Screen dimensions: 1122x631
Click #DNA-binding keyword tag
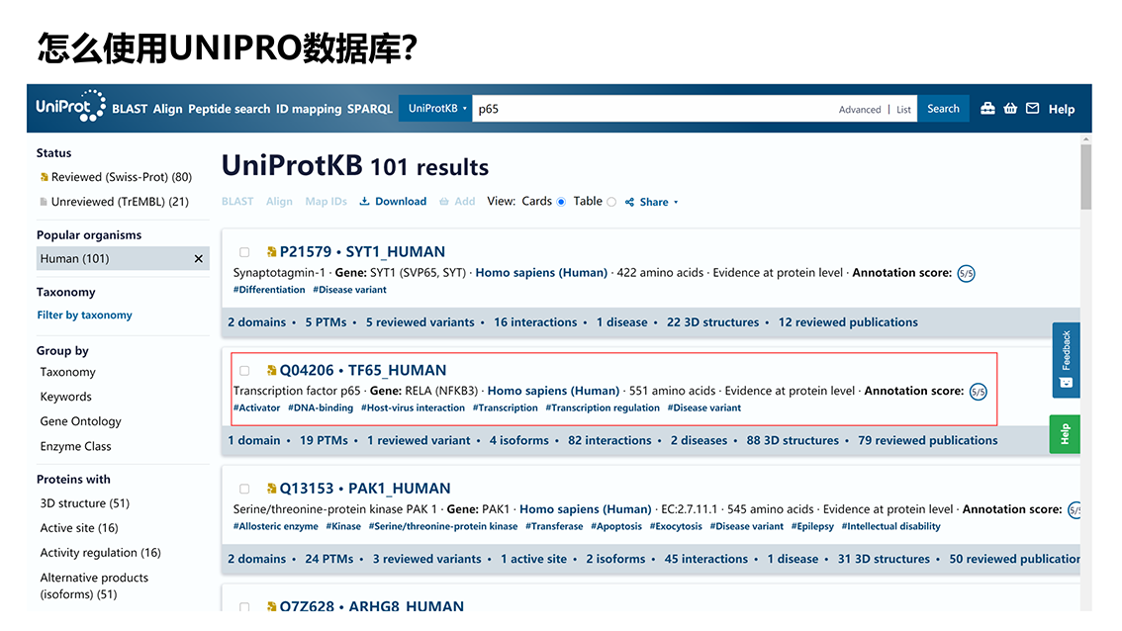(320, 407)
